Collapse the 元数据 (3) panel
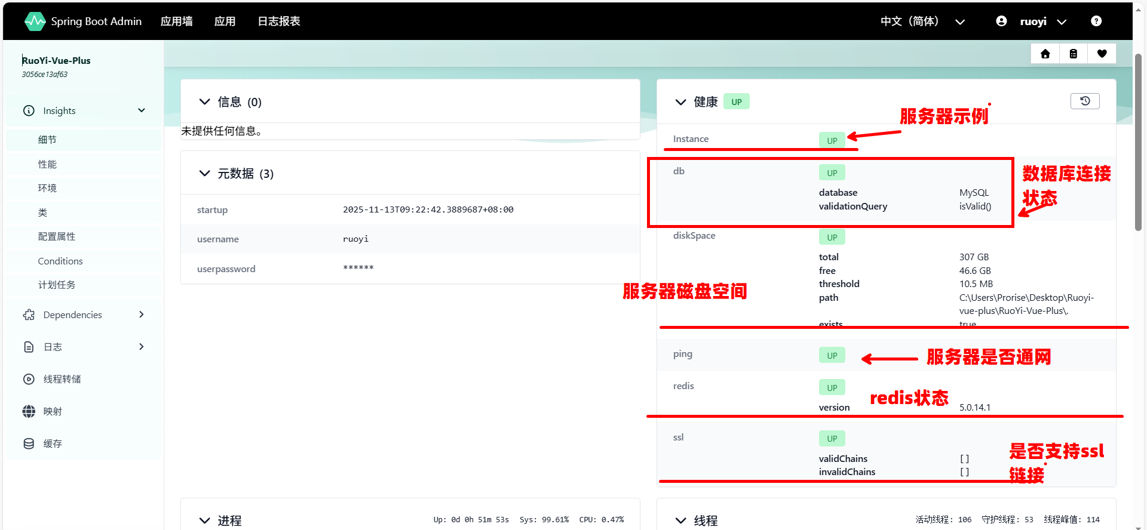 [205, 174]
